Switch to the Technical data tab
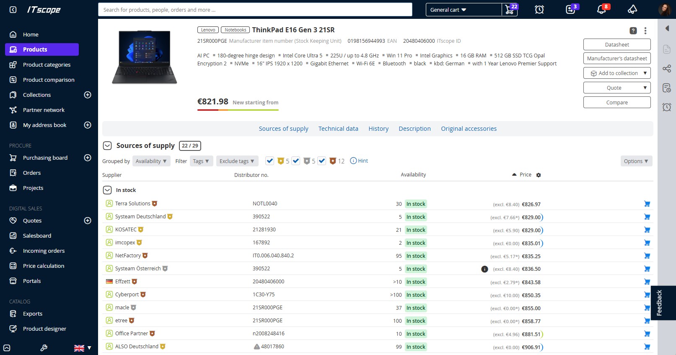Screen dimensions: 676x355 pyautogui.click(x=338, y=129)
